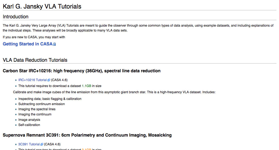Click the (CASA 4.6) label after IRC+10216 Tutorial
This screenshot has width=279, height=150.
coord(59,80)
